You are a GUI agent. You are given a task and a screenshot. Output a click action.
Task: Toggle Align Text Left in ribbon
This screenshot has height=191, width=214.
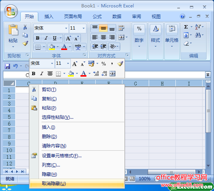[95, 37]
